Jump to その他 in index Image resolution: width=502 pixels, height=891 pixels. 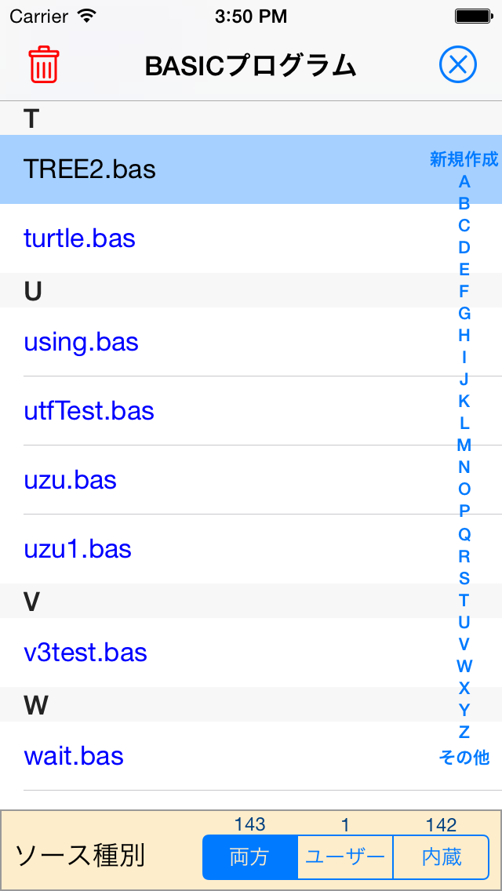click(x=464, y=757)
